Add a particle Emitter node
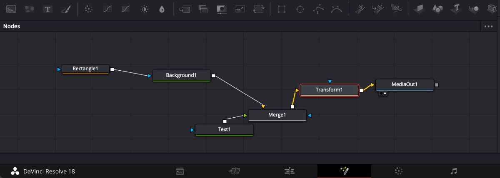Screen dimensions: 500x178 pos(359,9)
